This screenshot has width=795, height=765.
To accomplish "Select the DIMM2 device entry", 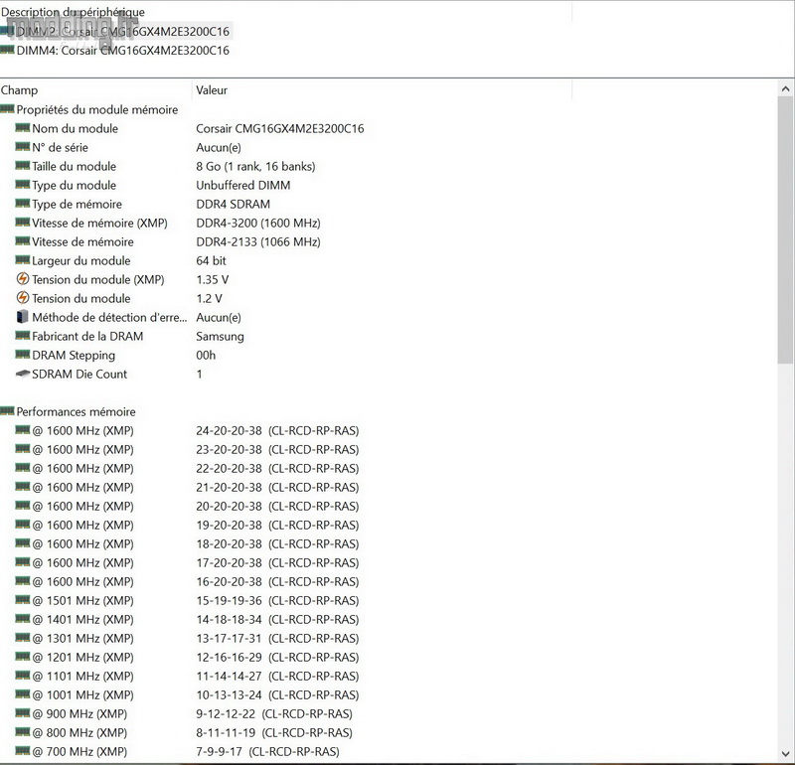I will click(122, 32).
